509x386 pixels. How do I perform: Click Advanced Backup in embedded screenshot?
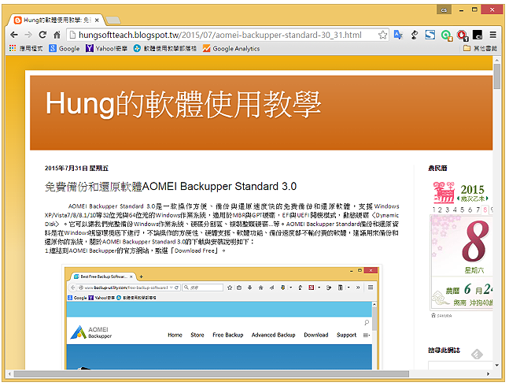point(273,335)
